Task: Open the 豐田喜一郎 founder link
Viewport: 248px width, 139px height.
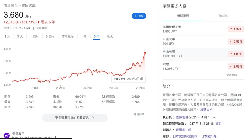Action: tap(183, 130)
